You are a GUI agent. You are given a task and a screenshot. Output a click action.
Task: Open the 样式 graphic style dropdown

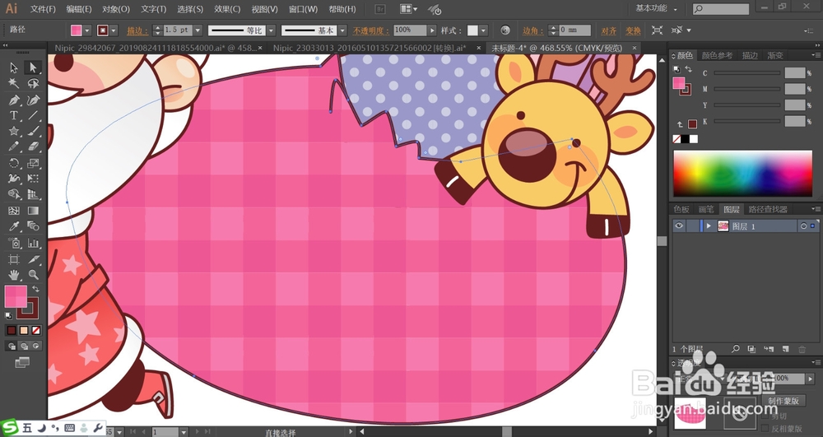click(x=484, y=30)
